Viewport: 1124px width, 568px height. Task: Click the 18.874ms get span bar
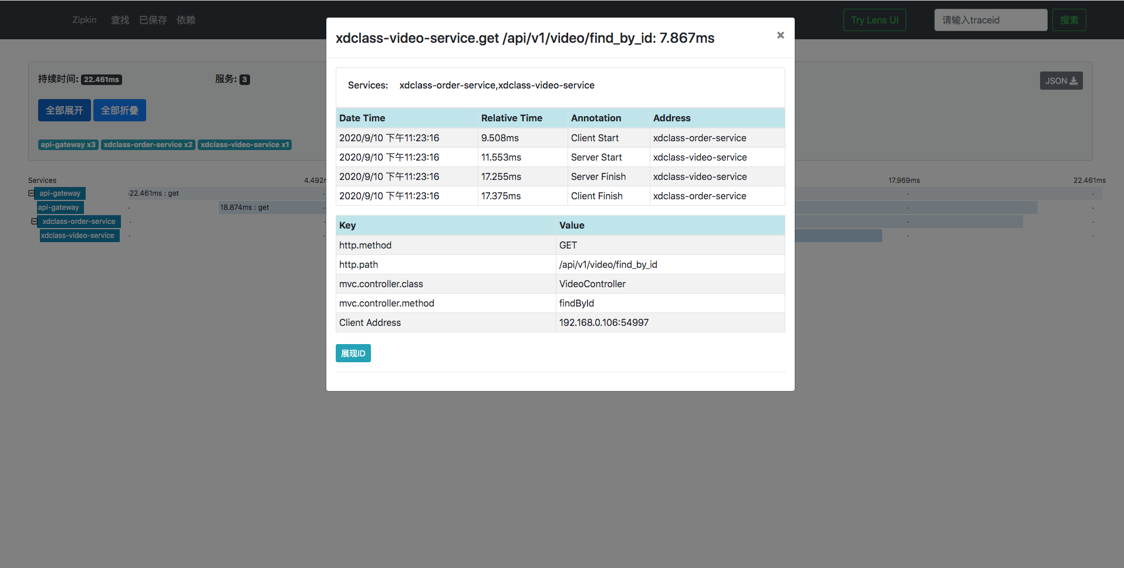coord(270,208)
